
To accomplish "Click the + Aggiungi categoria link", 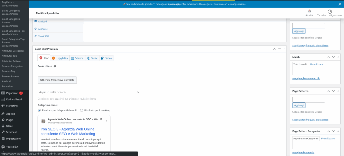I will coord(303,153).
